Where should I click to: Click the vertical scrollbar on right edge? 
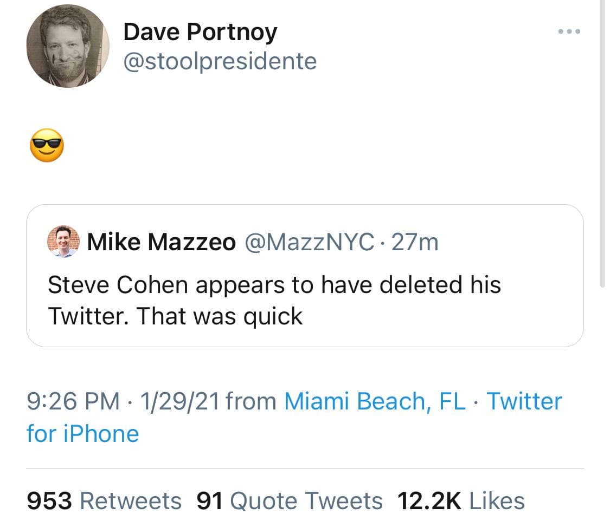tap(603, 141)
